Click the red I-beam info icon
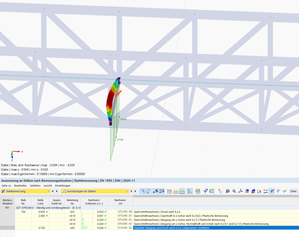This screenshot has width=299, height=237. [x=253, y=191]
